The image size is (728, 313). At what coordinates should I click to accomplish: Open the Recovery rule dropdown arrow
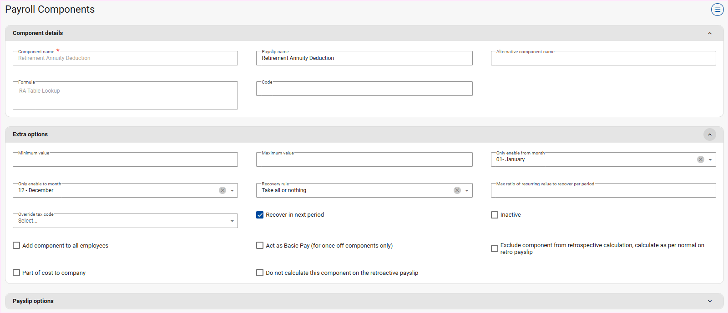click(x=467, y=191)
